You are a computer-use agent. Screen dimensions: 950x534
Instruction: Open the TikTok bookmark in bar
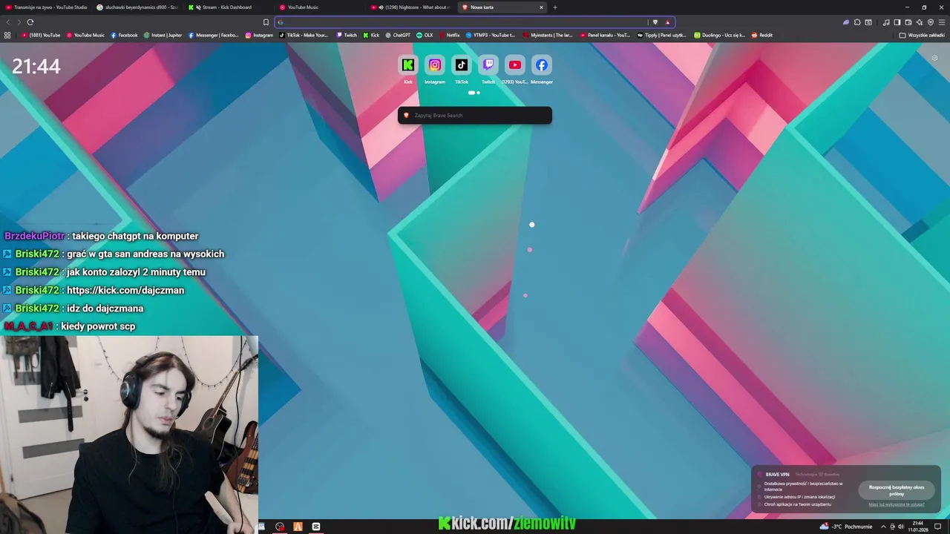[304, 35]
